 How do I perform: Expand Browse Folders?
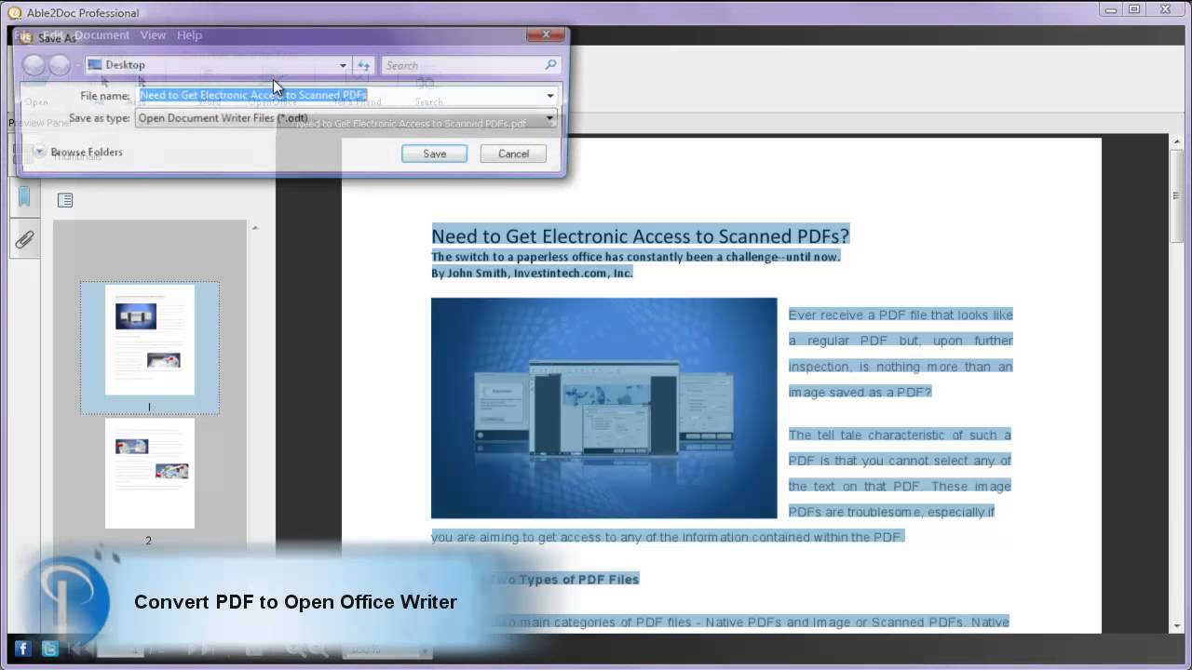coord(78,152)
